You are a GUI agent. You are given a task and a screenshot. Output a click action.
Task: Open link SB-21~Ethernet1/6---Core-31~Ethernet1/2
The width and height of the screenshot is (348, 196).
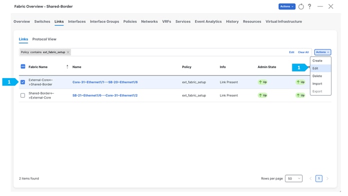(105, 95)
